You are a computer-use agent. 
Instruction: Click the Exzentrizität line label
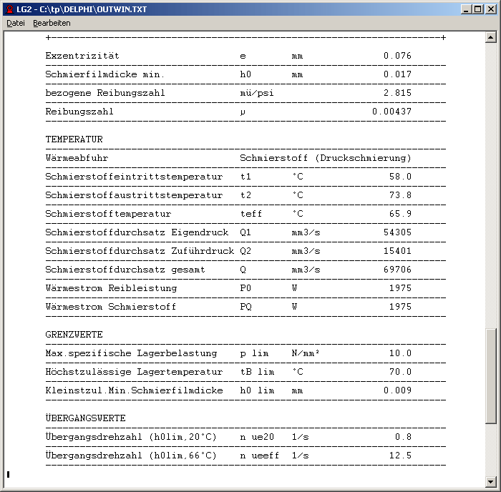(x=82, y=56)
